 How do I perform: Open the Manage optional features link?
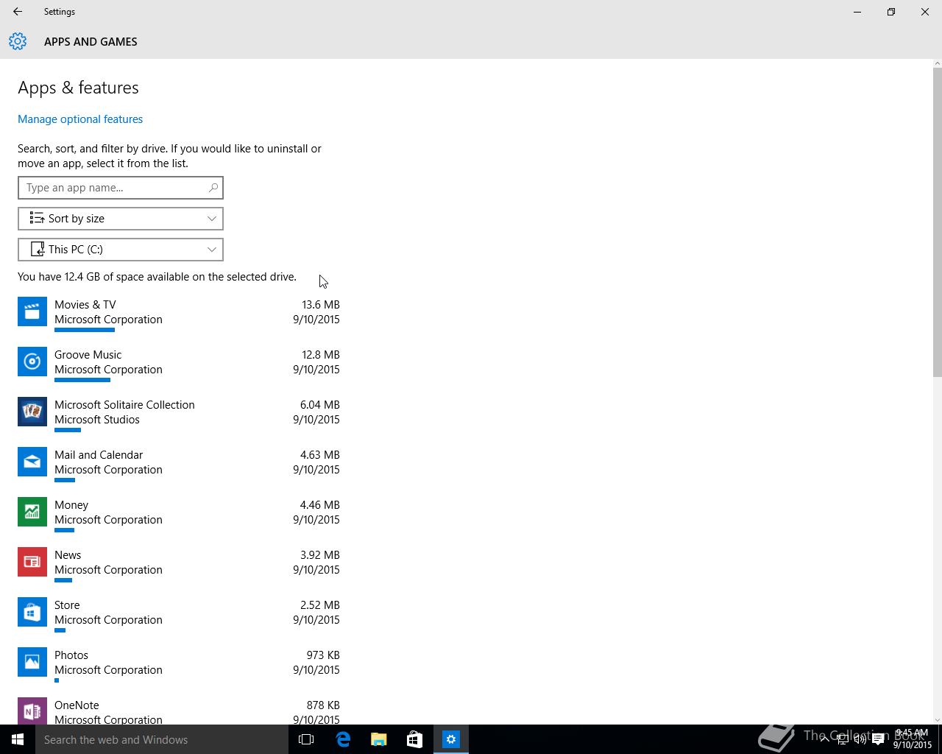80,119
